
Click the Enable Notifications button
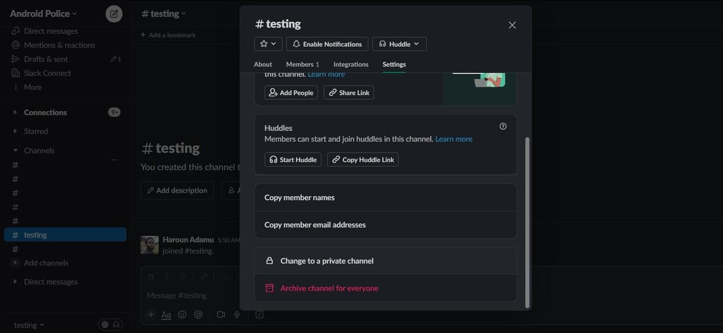click(327, 44)
